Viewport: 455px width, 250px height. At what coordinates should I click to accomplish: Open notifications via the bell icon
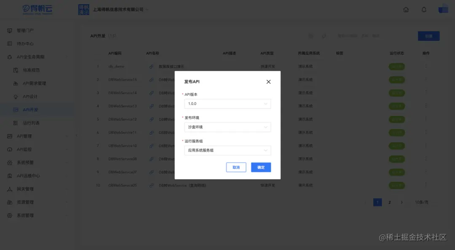(x=424, y=9)
